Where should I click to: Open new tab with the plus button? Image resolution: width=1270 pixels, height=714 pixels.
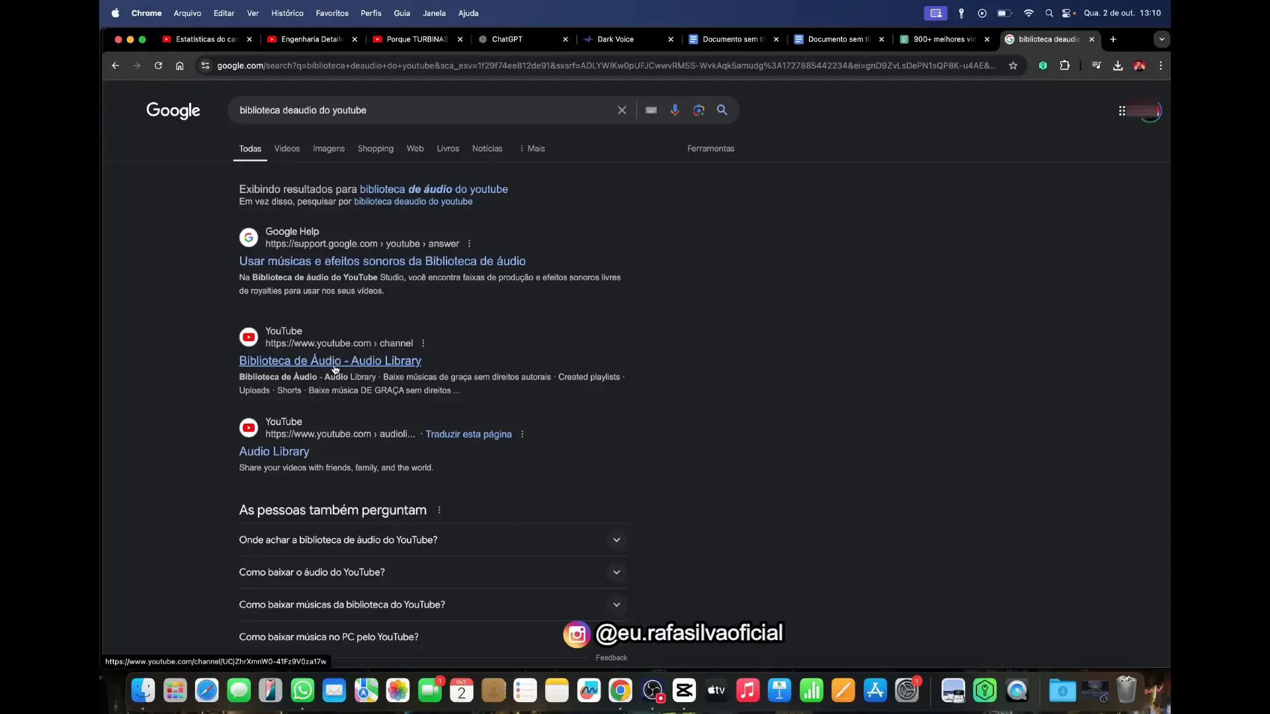tap(1113, 39)
